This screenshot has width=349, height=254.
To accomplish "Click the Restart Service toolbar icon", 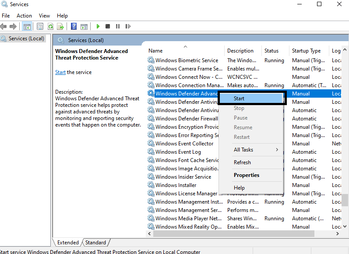I will (128, 26).
